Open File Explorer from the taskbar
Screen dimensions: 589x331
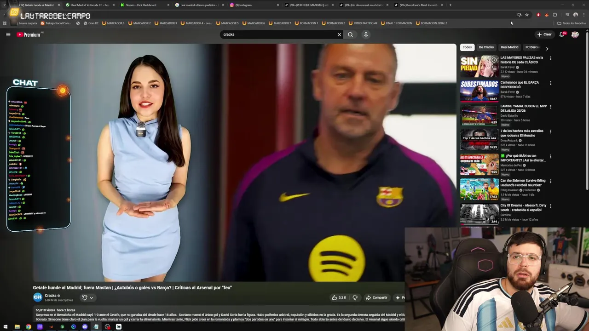(17, 327)
